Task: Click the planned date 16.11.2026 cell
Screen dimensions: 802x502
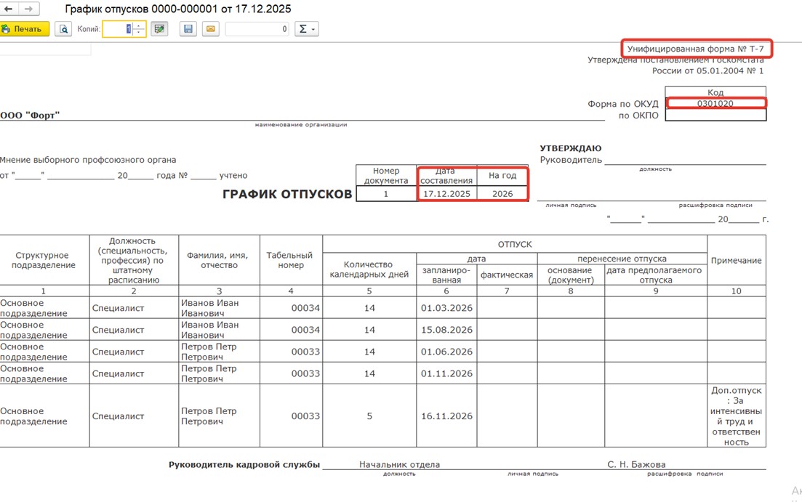Action: click(446, 416)
